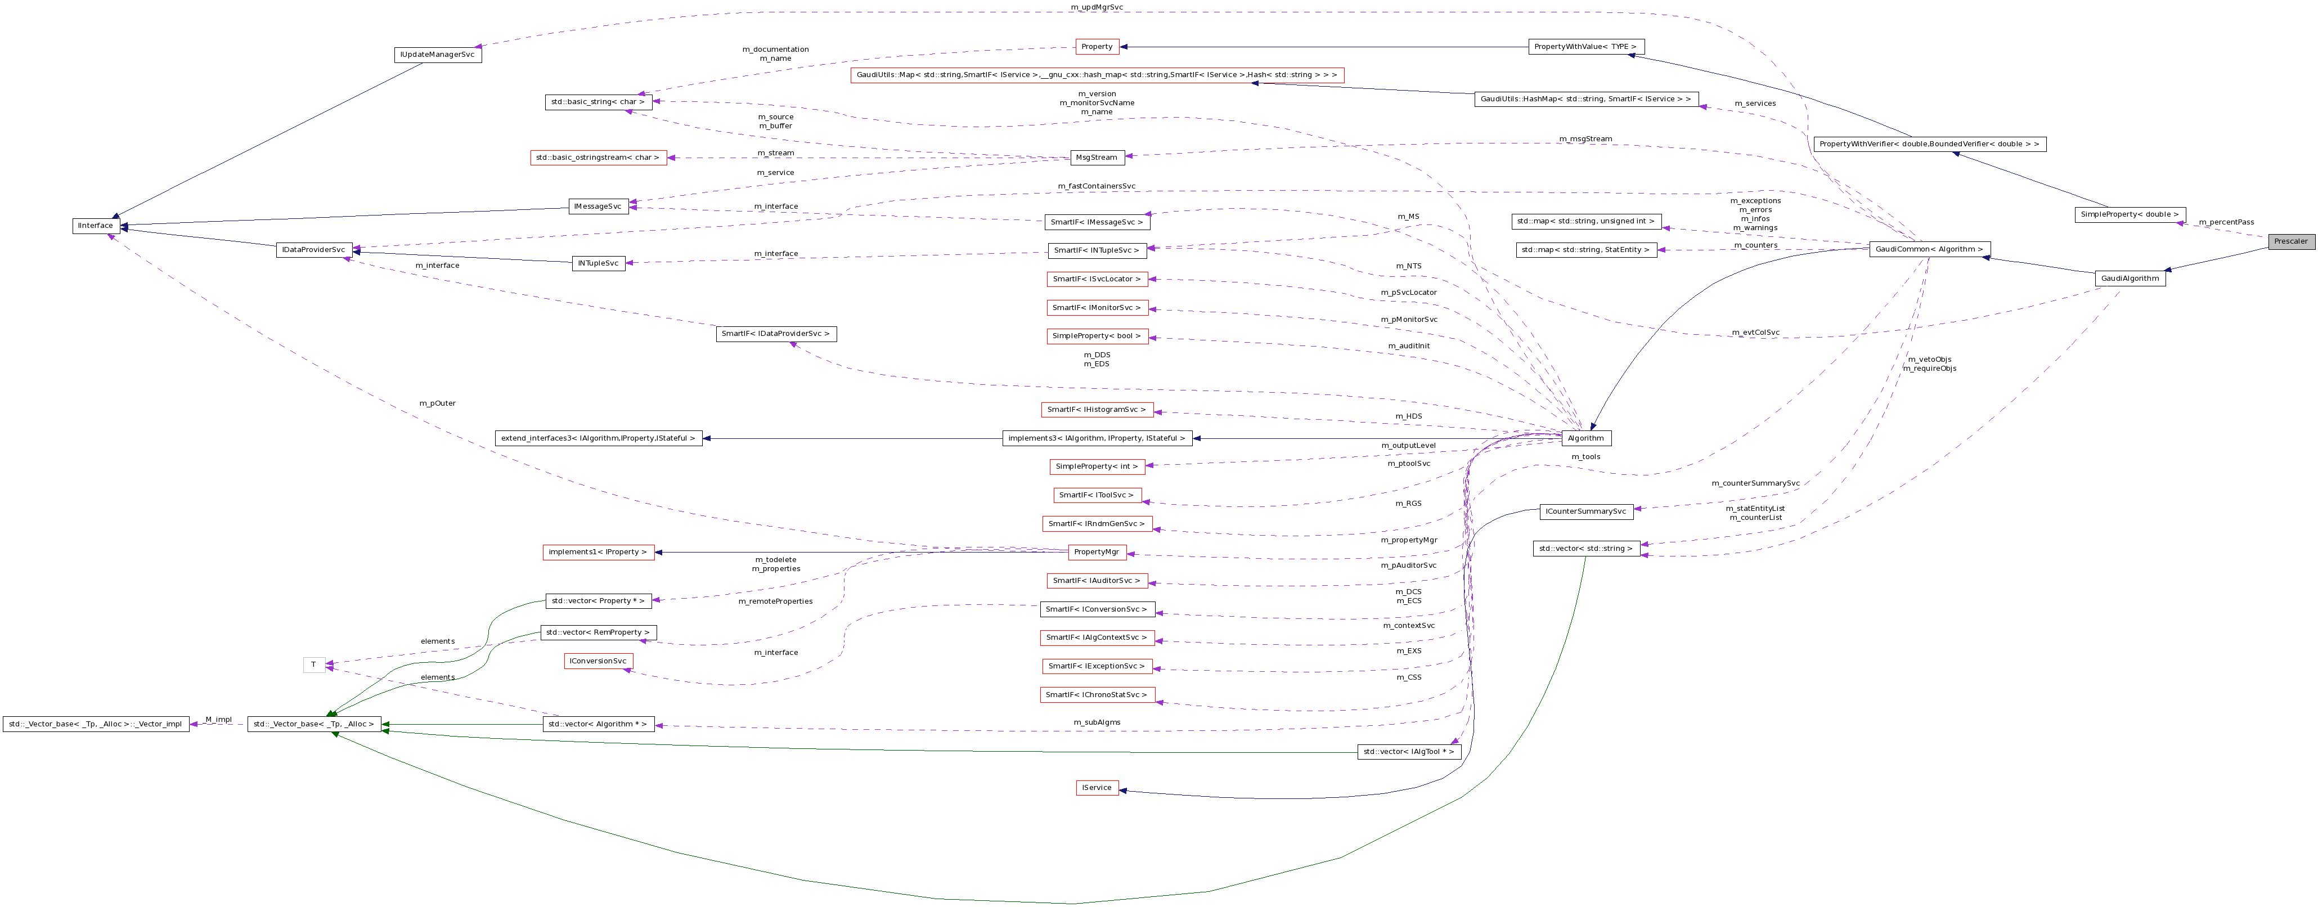Open the SmartIF< ISvcLocator > node
2318x907 pixels.
1097,279
